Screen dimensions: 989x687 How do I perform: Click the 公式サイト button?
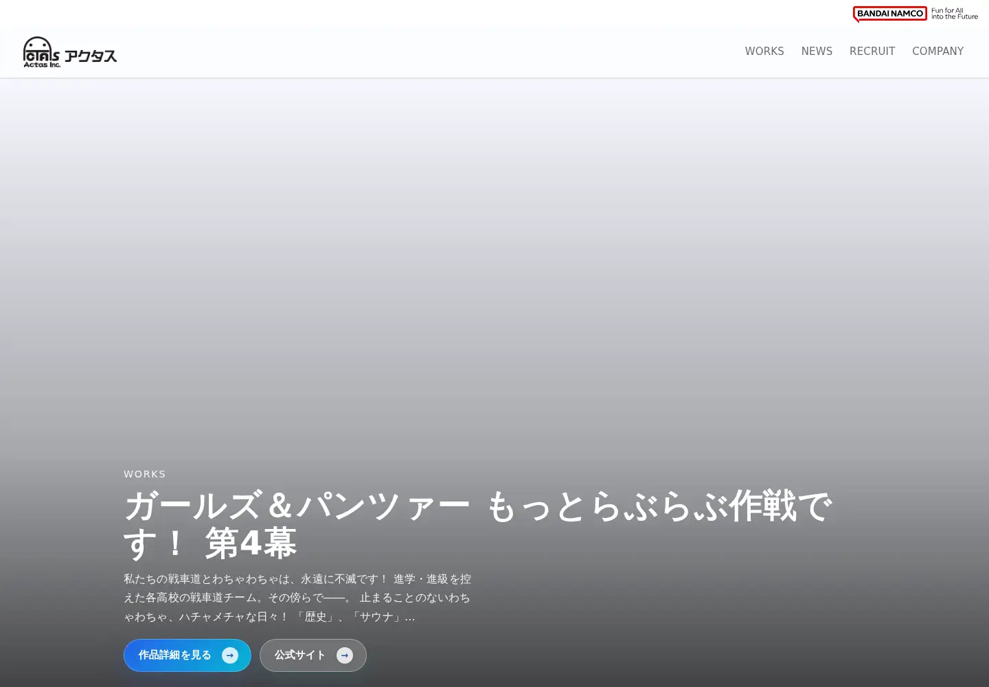coord(313,655)
